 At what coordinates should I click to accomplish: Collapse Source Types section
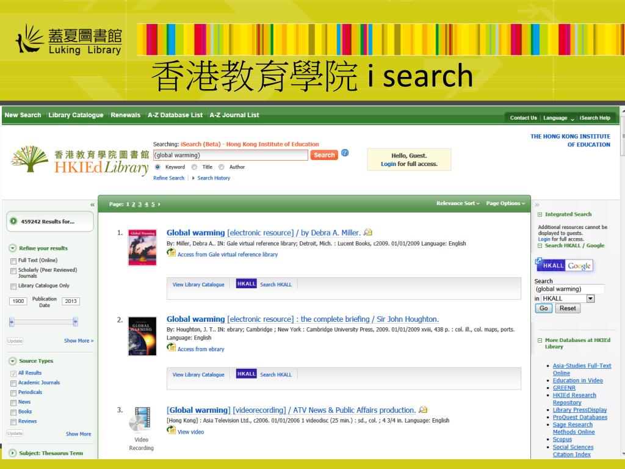tap(13, 361)
